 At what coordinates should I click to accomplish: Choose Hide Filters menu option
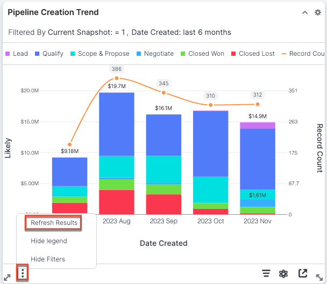pyautogui.click(x=48, y=259)
